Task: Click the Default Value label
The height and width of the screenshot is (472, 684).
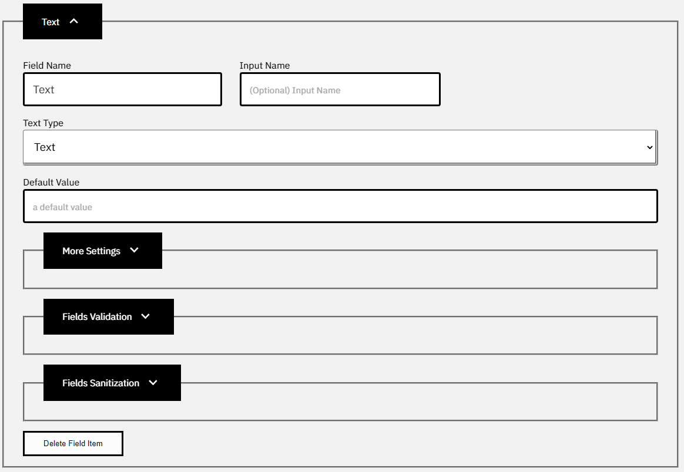Action: (51, 182)
